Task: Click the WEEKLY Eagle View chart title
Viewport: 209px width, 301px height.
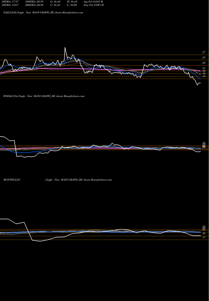Action: (x=44, y=96)
